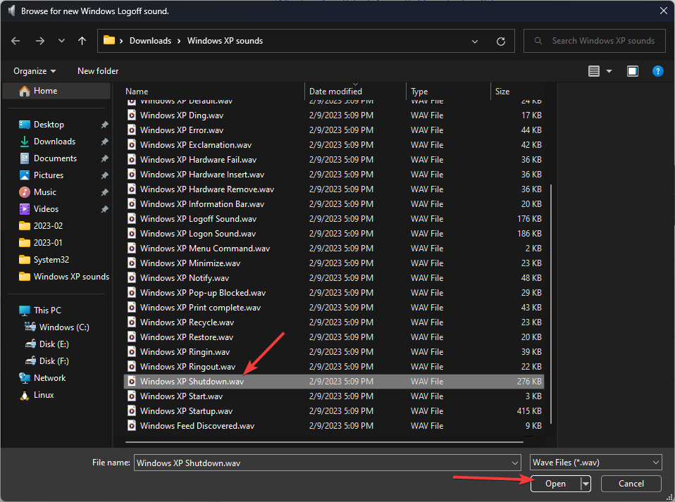Go up one folder level

click(x=82, y=41)
